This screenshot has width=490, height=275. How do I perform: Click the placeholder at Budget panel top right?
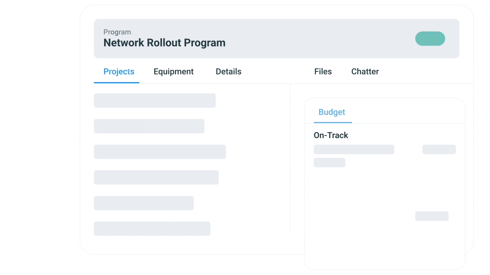(439, 149)
